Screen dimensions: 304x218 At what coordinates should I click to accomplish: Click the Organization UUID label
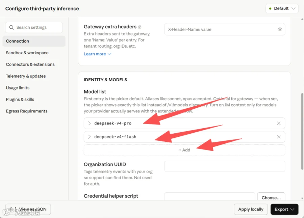(105, 164)
